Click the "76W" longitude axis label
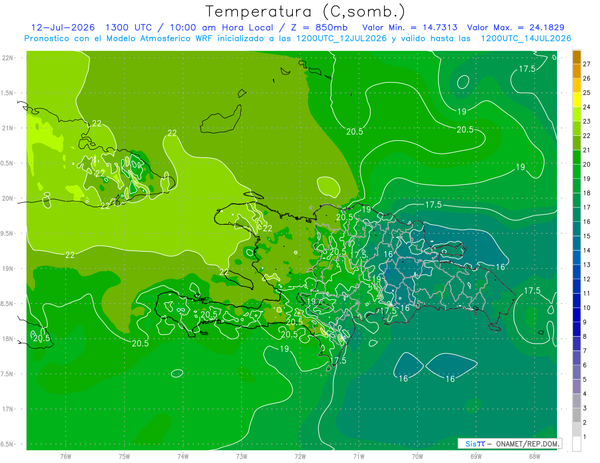600x463 pixels. [x=65, y=456]
